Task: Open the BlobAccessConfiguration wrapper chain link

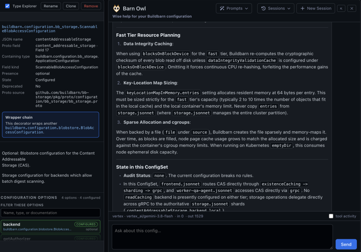Action: (x=50, y=130)
